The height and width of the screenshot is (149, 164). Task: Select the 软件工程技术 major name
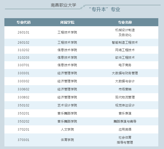tap(125, 57)
